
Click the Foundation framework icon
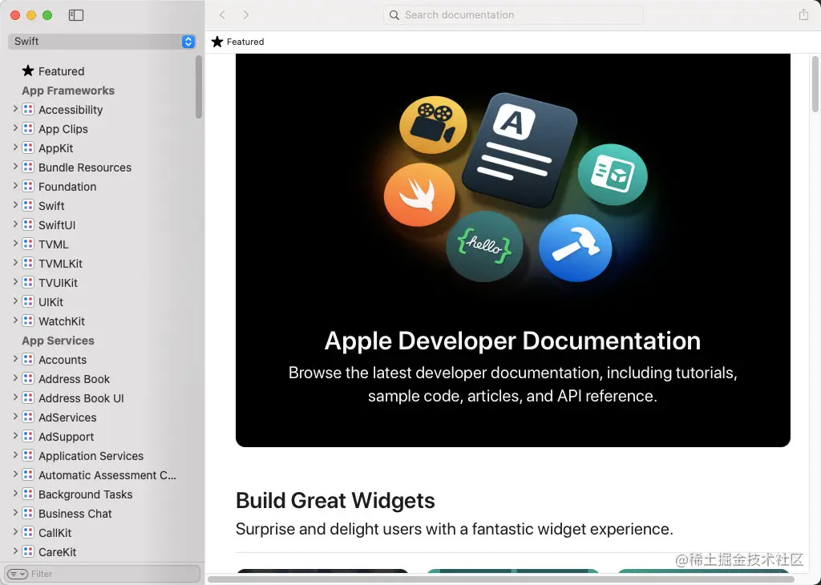pyautogui.click(x=28, y=186)
